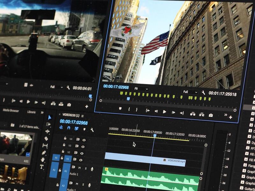Pick the Razor tool in the tools panel
This screenshot has width=255, height=191.
[46, 138]
